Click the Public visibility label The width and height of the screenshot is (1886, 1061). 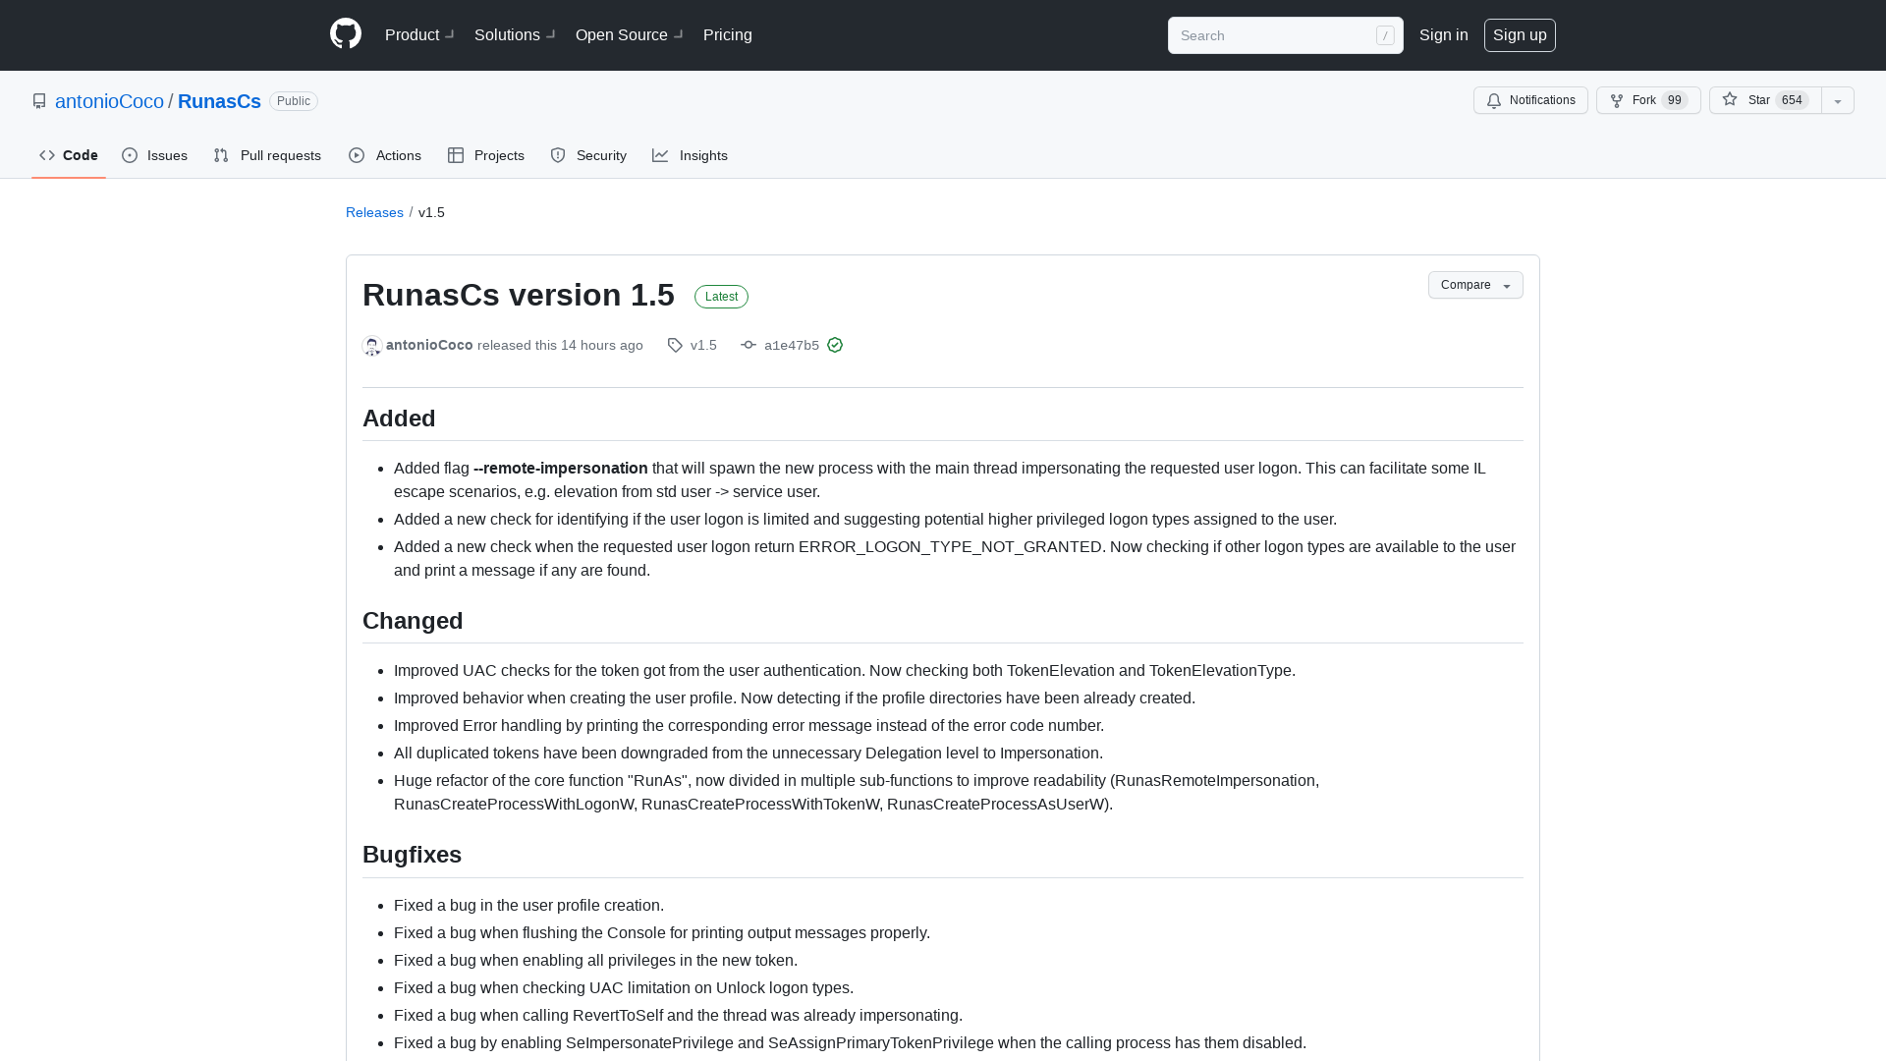click(x=294, y=101)
